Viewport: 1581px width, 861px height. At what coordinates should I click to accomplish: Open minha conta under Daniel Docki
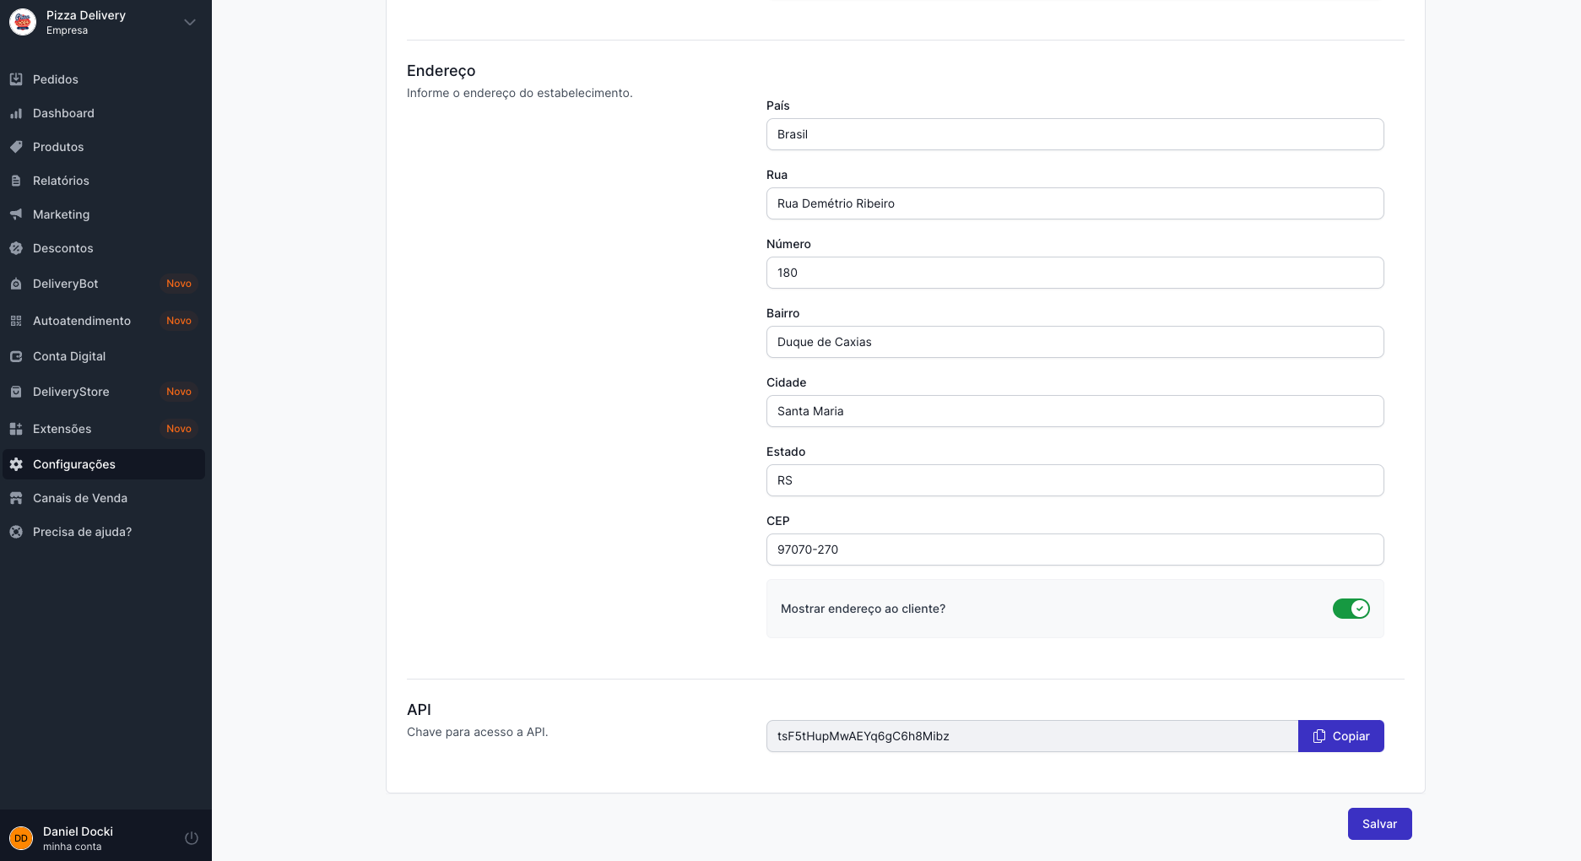72,847
